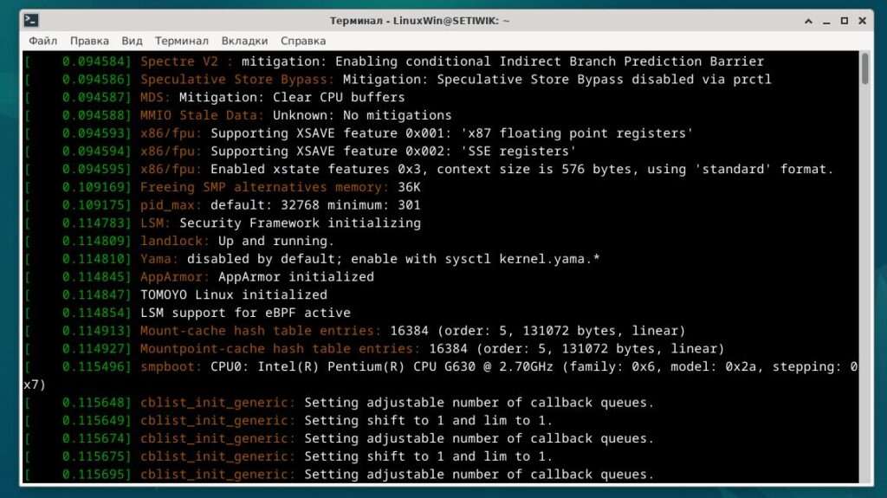Image resolution: width=887 pixels, height=498 pixels.
Task: Click 'AppArmor initialized' text
Action: 296,277
